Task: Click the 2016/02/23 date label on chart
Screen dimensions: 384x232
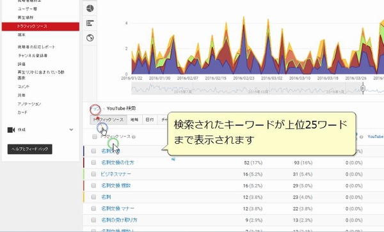Action: click(x=244, y=78)
